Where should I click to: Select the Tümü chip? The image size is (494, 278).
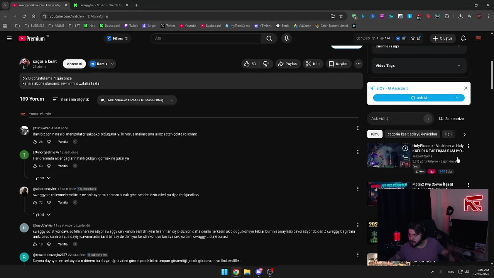(x=375, y=134)
